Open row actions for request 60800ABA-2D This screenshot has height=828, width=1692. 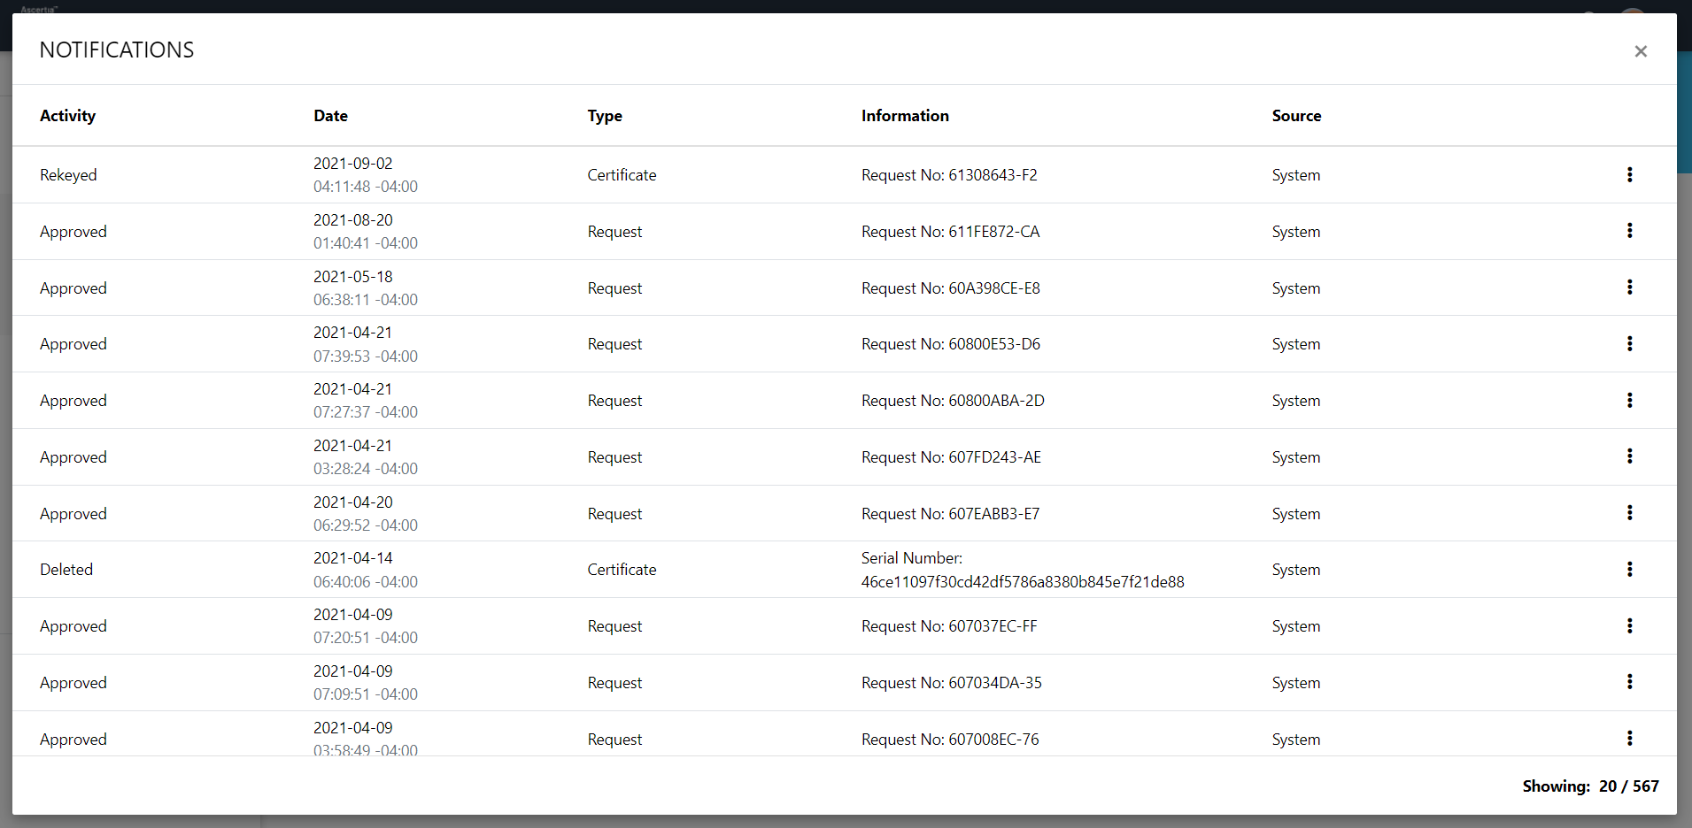coord(1629,401)
